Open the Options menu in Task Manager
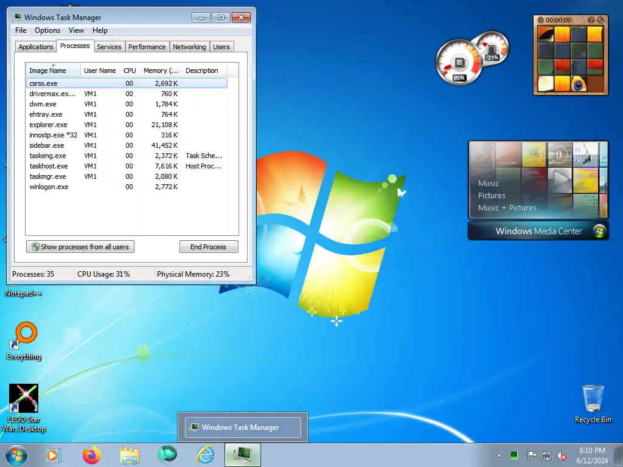 (x=47, y=30)
